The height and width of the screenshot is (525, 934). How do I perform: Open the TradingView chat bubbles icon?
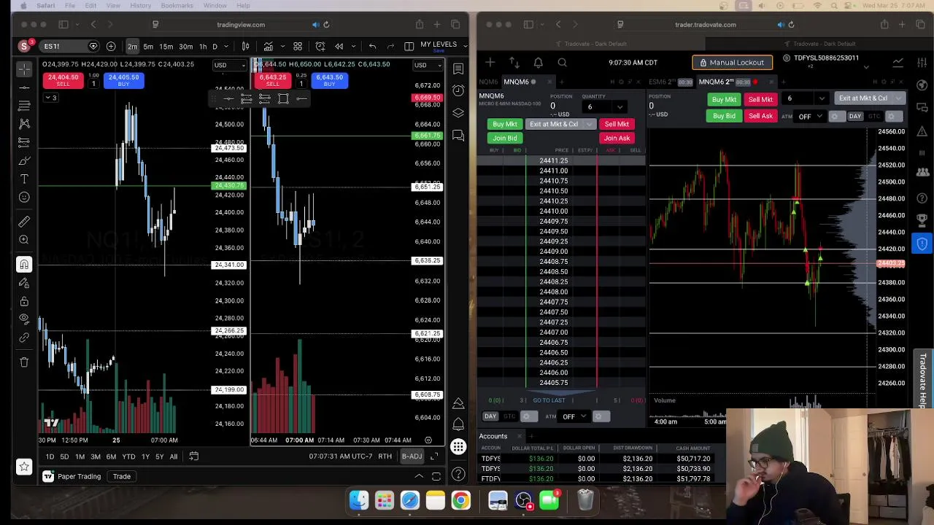(458, 136)
